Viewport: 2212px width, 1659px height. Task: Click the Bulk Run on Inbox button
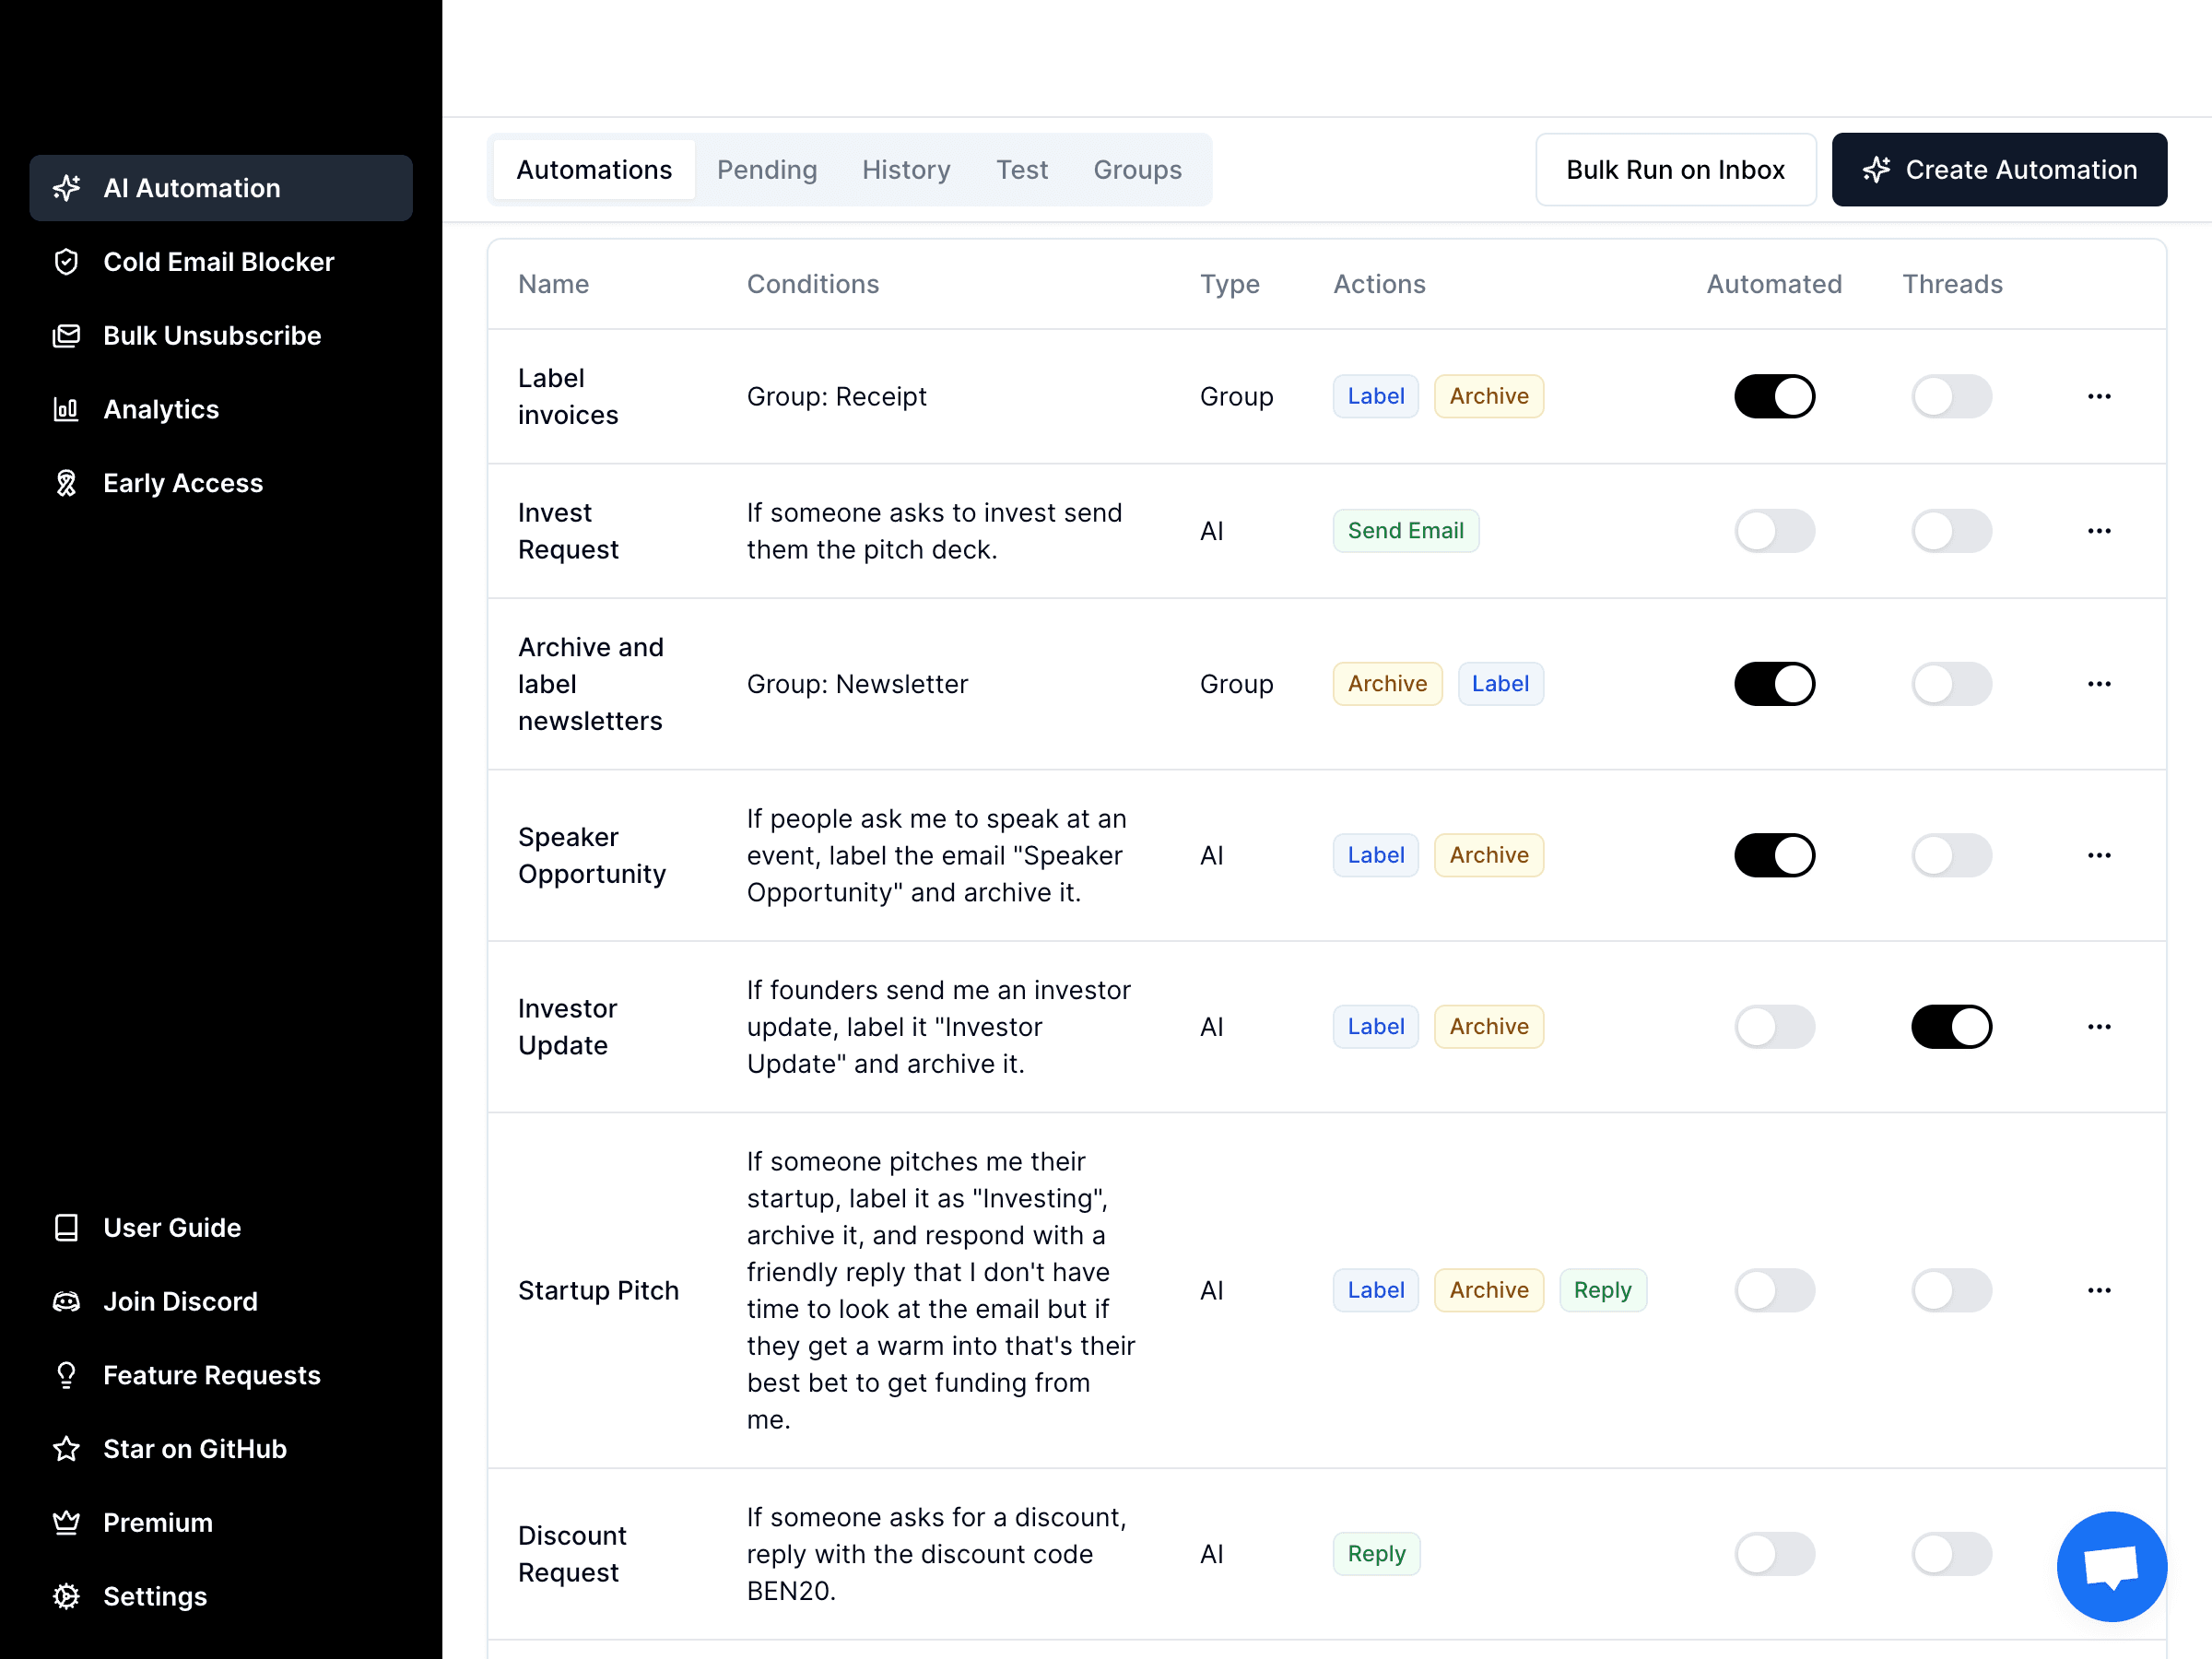tap(1675, 170)
